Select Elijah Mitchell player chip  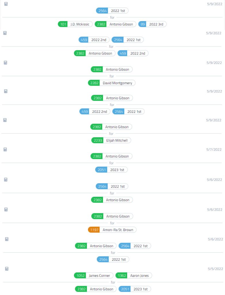[x=111, y=140]
